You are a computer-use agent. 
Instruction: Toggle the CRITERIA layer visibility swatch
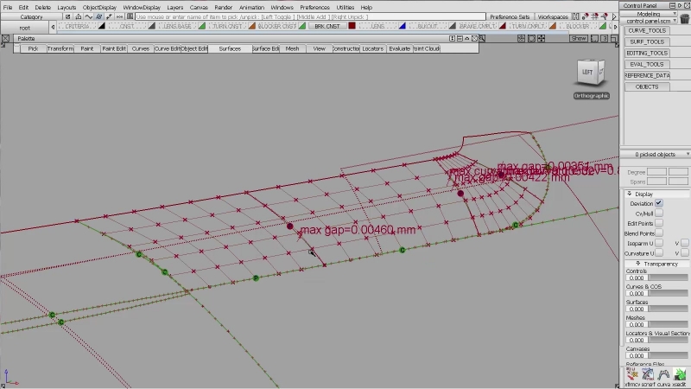(101, 26)
